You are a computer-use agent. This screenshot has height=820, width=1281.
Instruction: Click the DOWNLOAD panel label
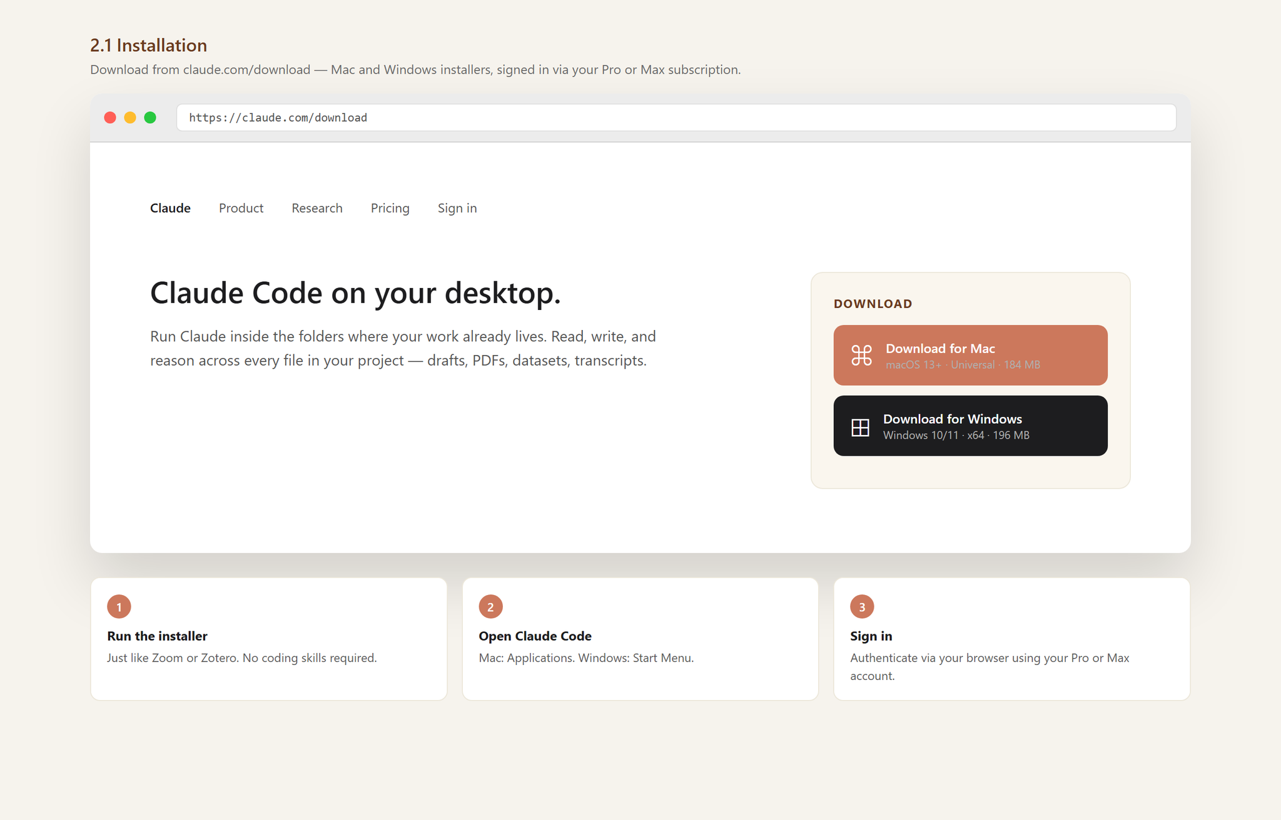pos(873,304)
